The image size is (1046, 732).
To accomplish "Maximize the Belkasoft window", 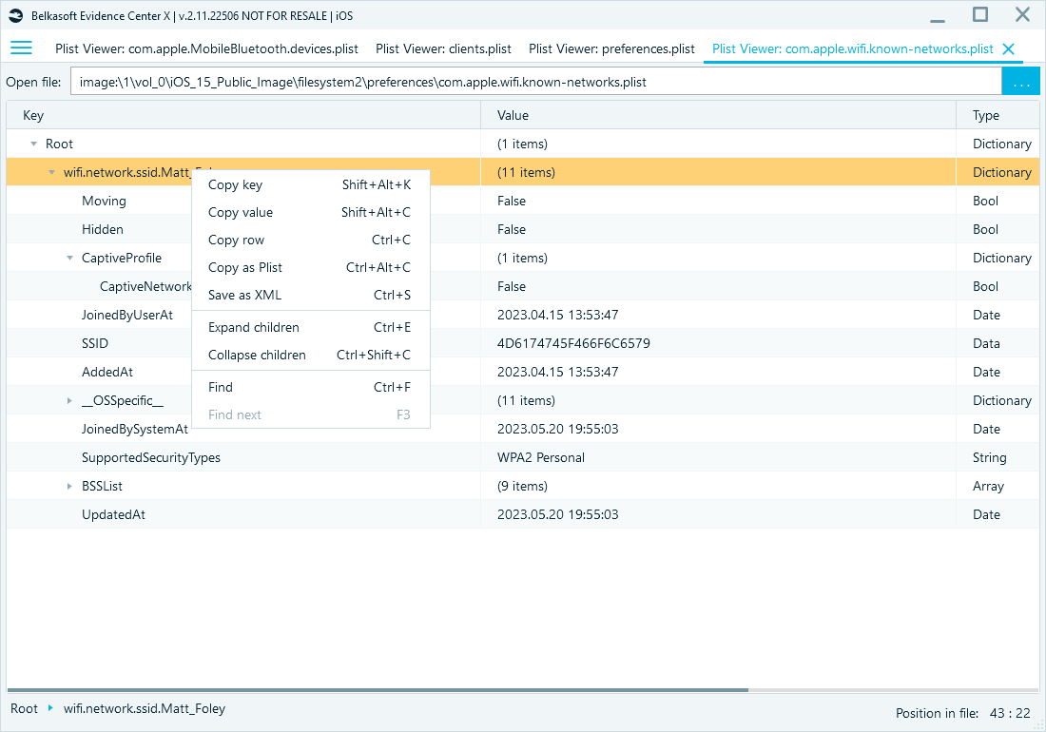I will pyautogui.click(x=980, y=14).
